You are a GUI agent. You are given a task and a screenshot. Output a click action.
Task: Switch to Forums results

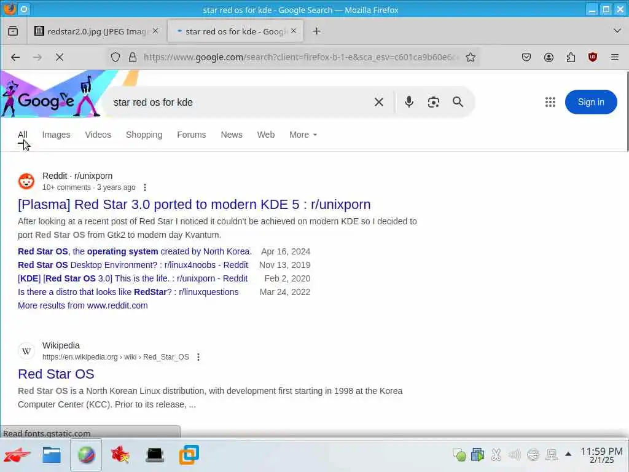192,135
